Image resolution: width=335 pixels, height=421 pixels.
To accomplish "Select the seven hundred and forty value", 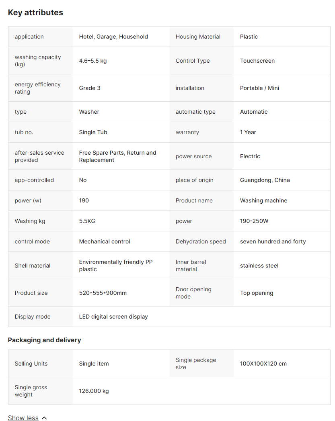I will tap(273, 241).
